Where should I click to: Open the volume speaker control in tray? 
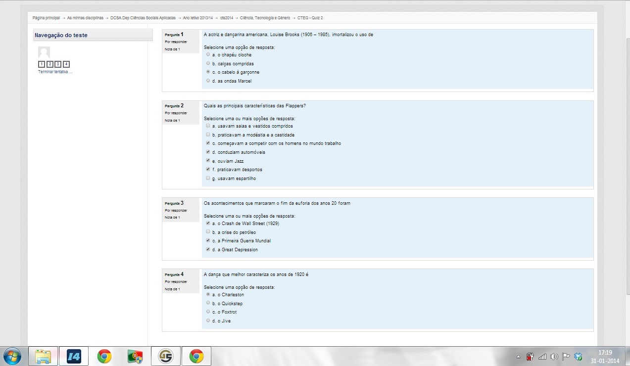(554, 357)
